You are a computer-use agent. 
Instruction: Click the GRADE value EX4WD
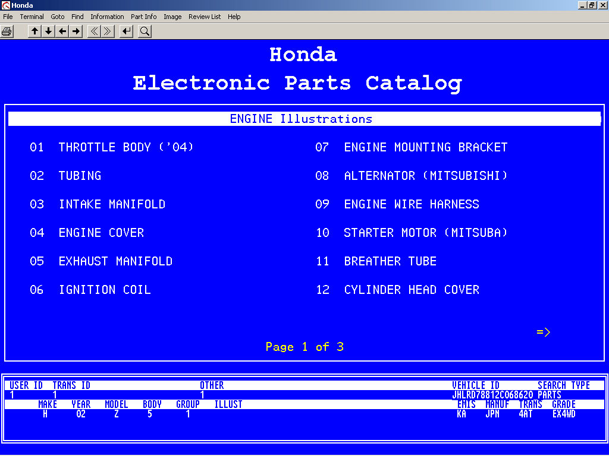tap(564, 414)
